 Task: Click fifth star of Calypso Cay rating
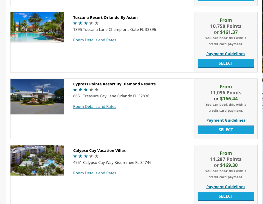97,156
